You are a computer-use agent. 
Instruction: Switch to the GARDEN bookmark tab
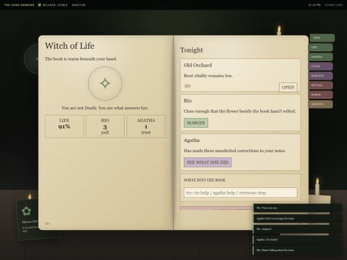pos(321,57)
